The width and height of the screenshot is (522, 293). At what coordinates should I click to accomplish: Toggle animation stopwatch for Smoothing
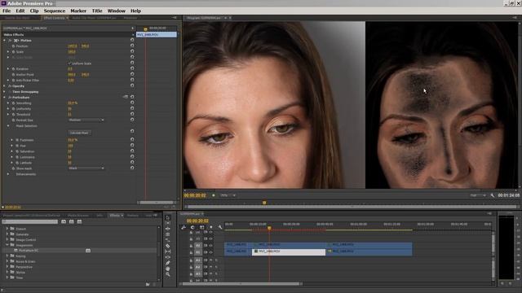tap(13, 103)
